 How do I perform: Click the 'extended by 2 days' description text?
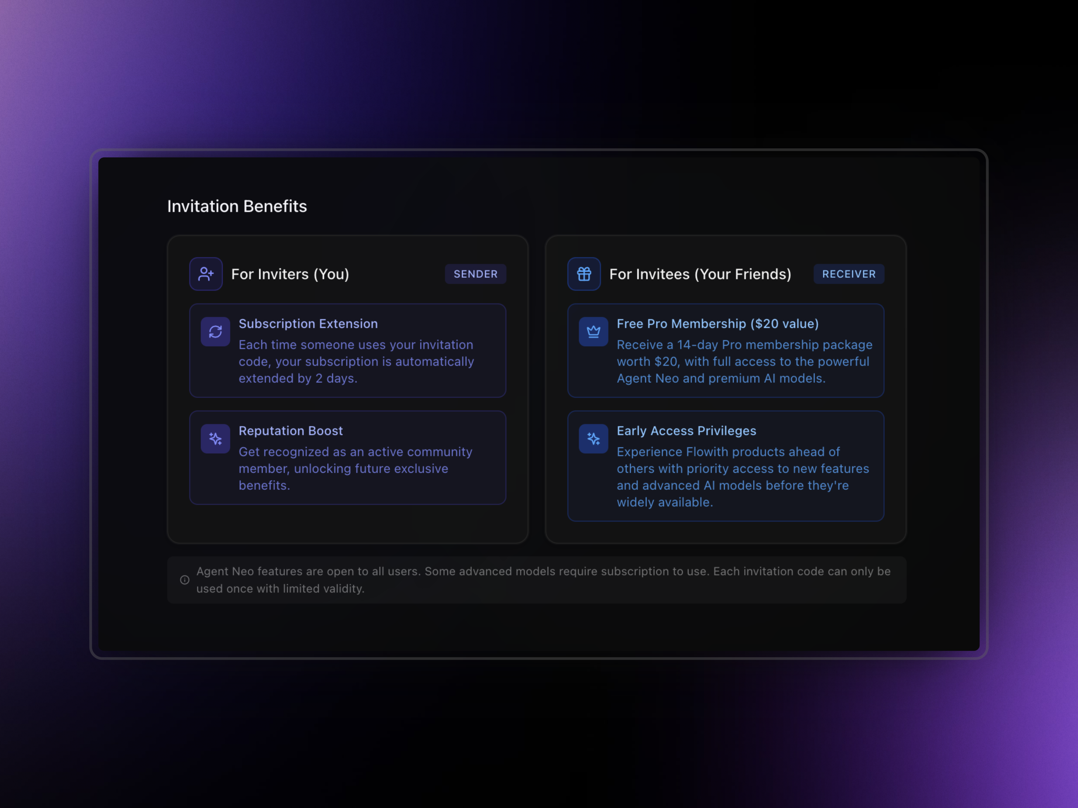298,378
